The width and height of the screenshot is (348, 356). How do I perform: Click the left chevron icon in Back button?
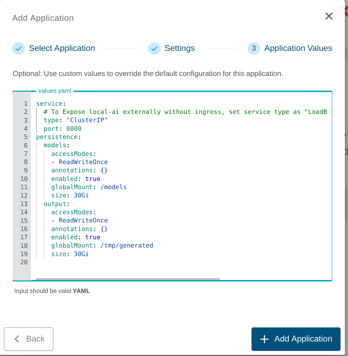point(16,339)
